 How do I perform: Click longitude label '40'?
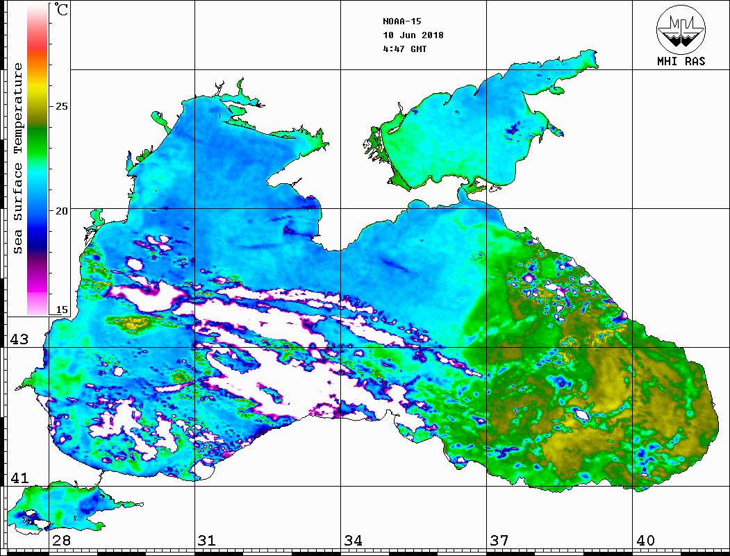(x=645, y=541)
